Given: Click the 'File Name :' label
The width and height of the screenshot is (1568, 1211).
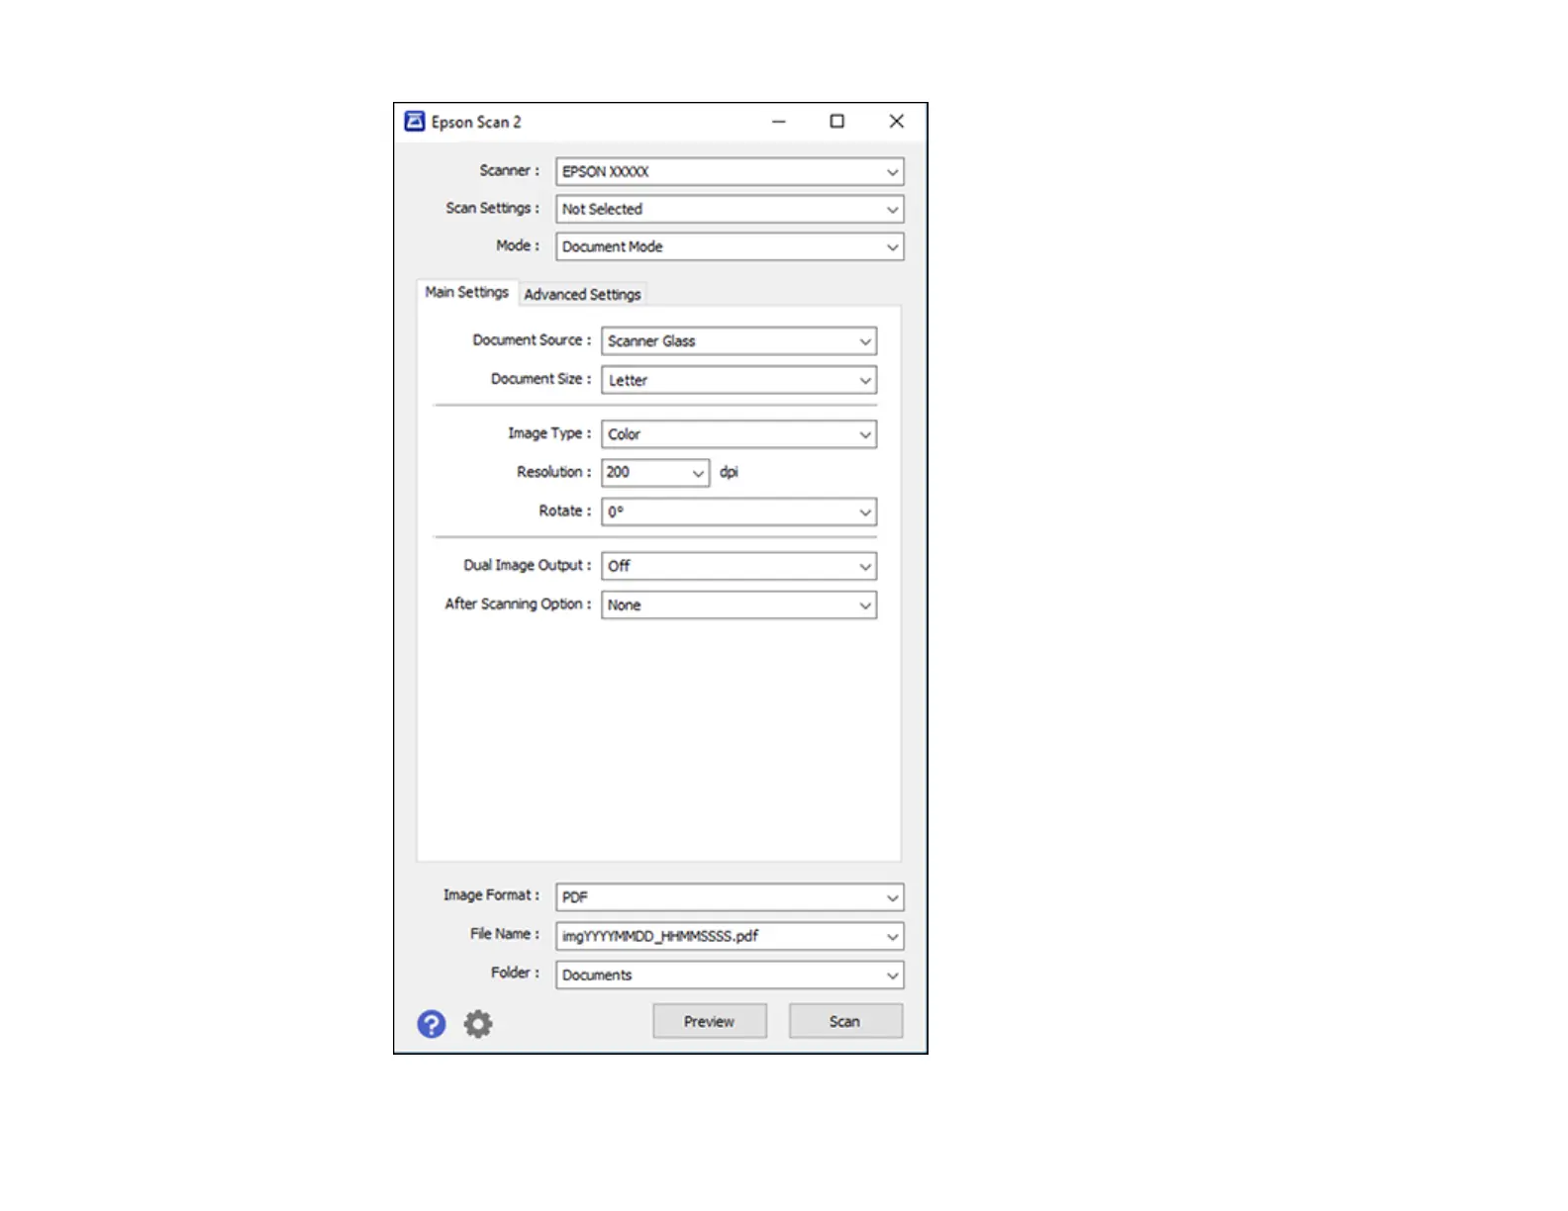Looking at the screenshot, I should tap(505, 935).
